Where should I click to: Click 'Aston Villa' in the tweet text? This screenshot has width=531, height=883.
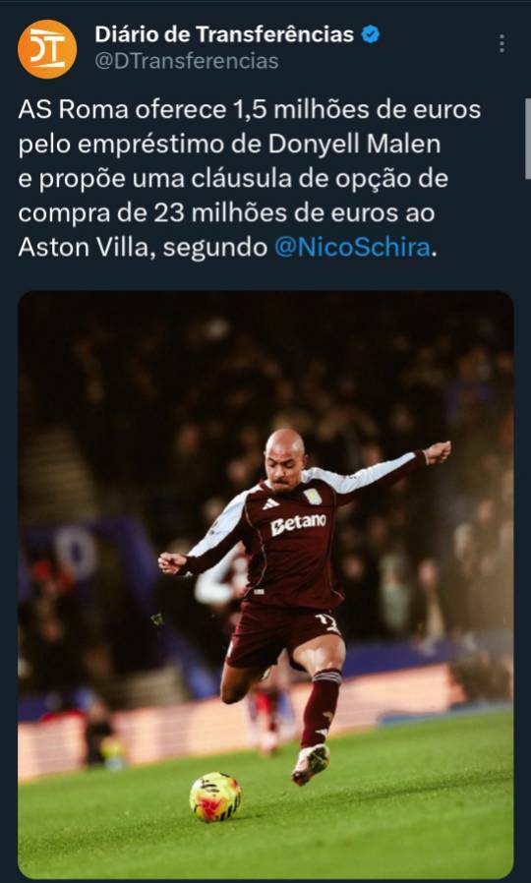click(87, 247)
